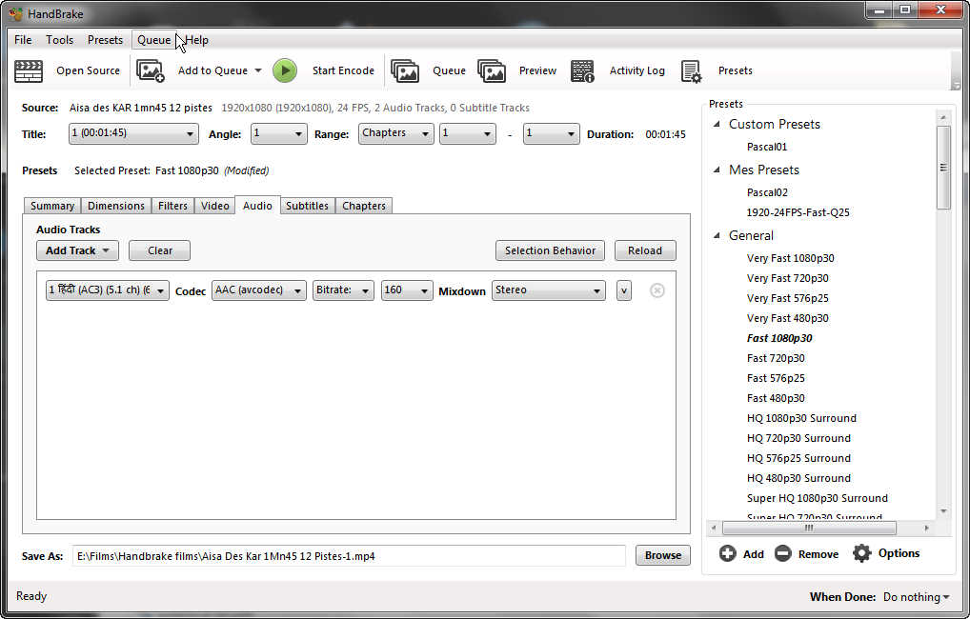This screenshot has width=970, height=619.
Task: Switch to the Chapters tab
Action: [364, 206]
